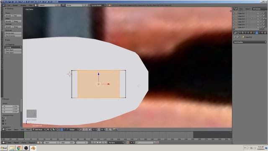Click the Resize vector X value field
Image resolution: width=268 pixels, height=151 pixels.
10,106
